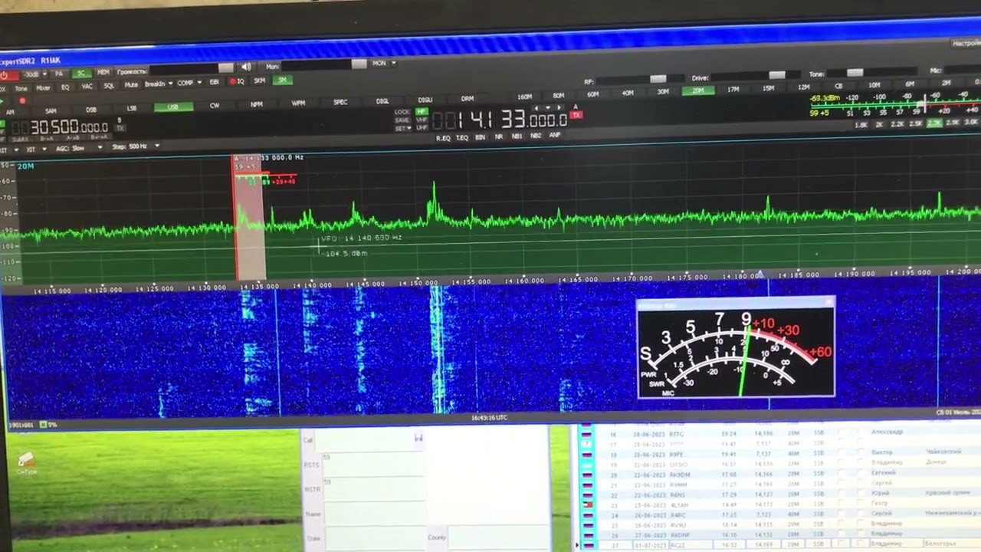The width and height of the screenshot is (981, 552).
Task: Click the HF range button
Action: point(422,111)
